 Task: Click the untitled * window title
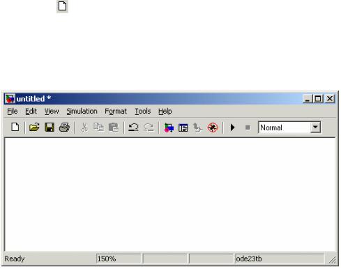pyautogui.click(x=33, y=99)
